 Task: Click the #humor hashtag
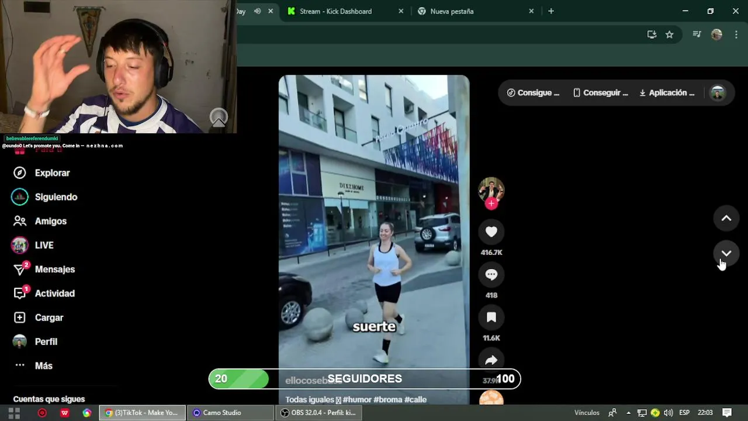[x=357, y=400]
